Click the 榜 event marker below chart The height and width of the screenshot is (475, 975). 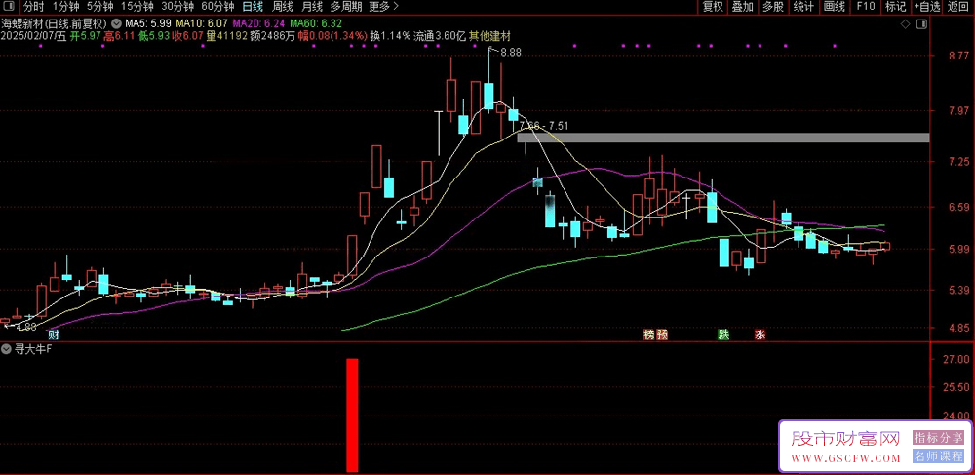[x=648, y=335]
